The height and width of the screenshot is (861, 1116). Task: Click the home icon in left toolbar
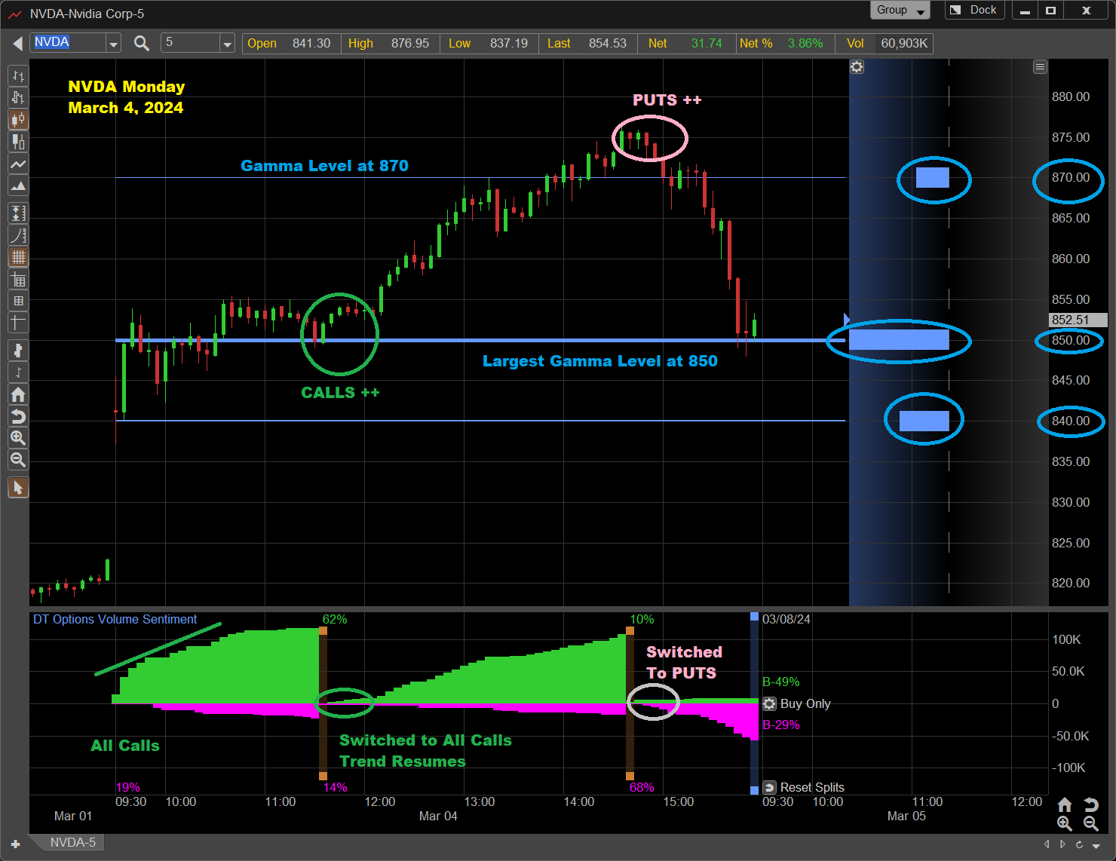[18, 394]
